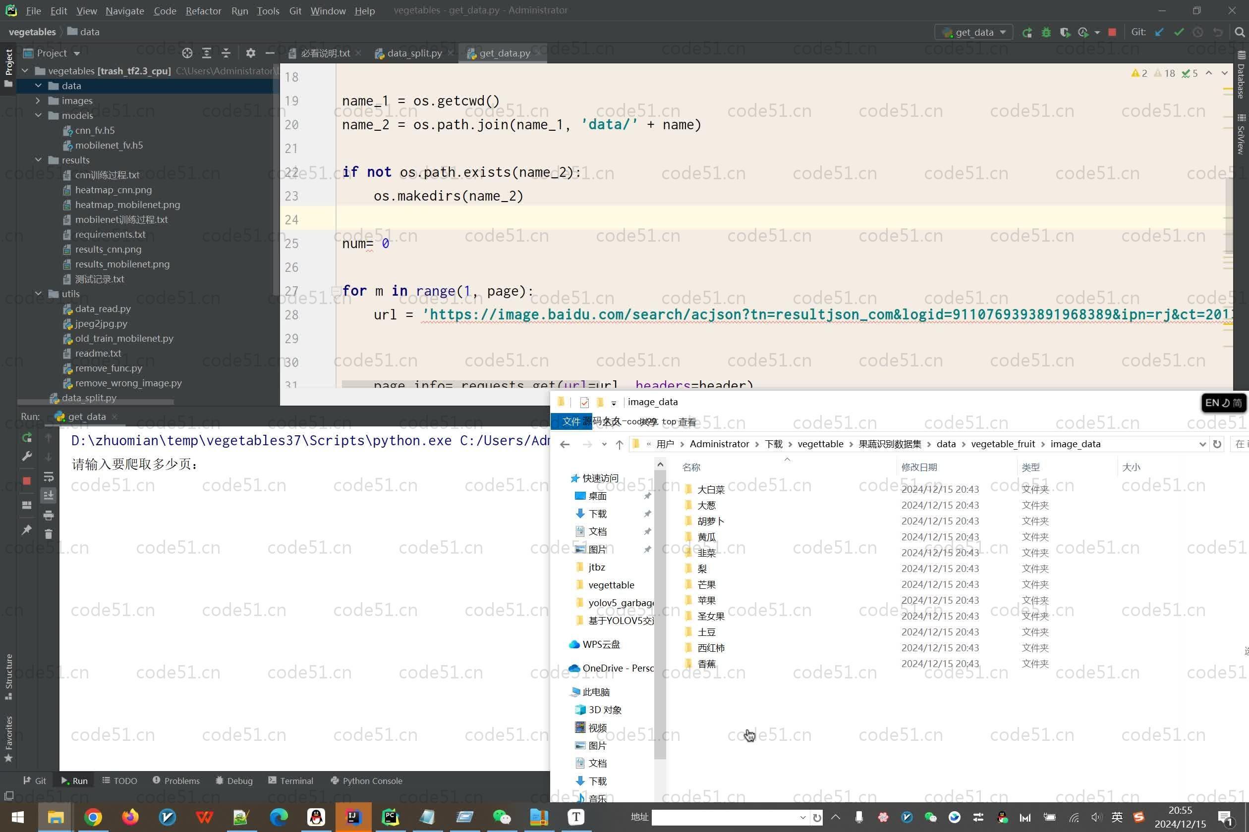
Task: Open the Refactor menu
Action: point(203,10)
